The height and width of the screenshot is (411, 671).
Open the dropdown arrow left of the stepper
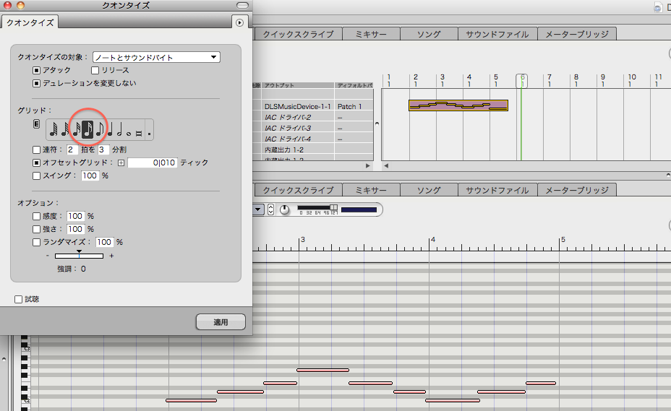coord(258,209)
